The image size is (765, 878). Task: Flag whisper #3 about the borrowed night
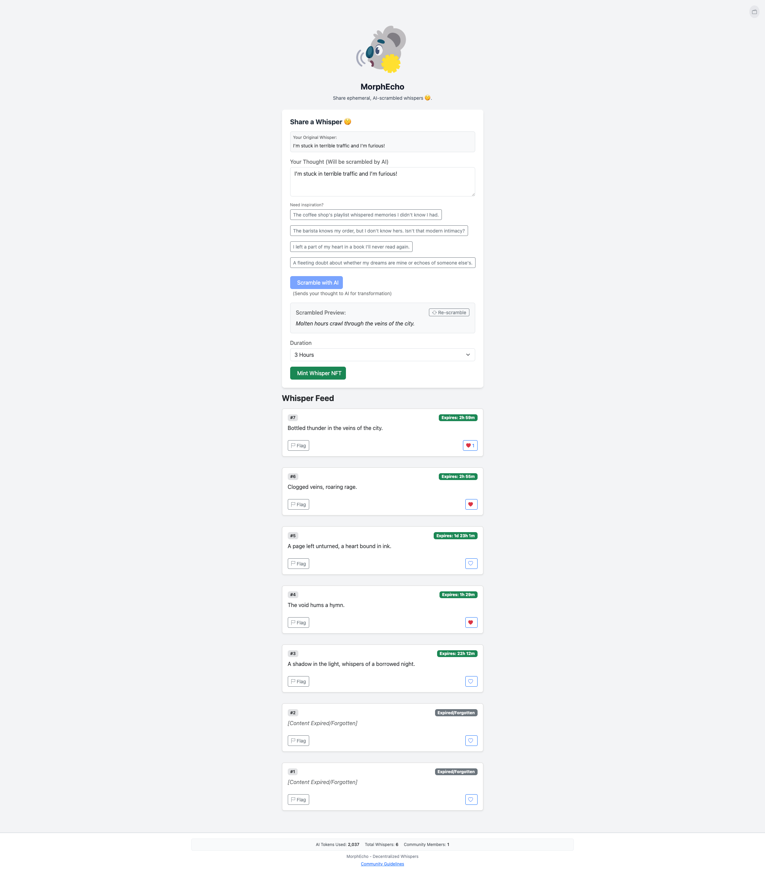298,682
